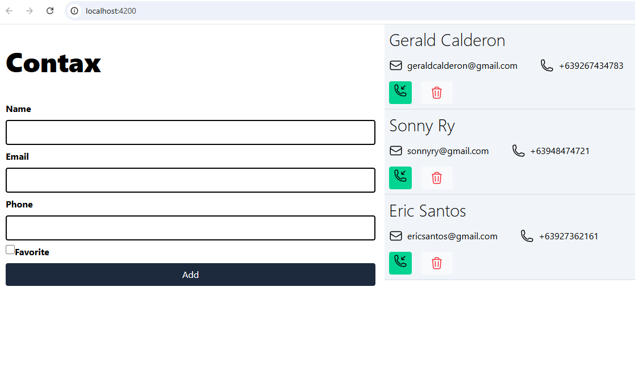
Task: Click the browser reload icon
Action: [50, 11]
